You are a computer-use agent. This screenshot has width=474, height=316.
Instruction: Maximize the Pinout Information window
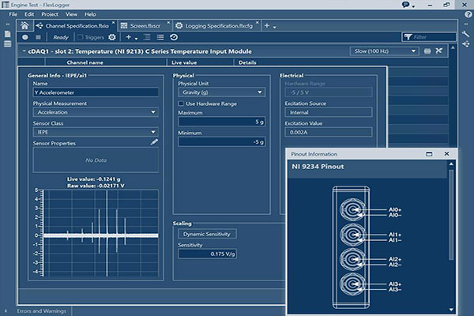429,154
